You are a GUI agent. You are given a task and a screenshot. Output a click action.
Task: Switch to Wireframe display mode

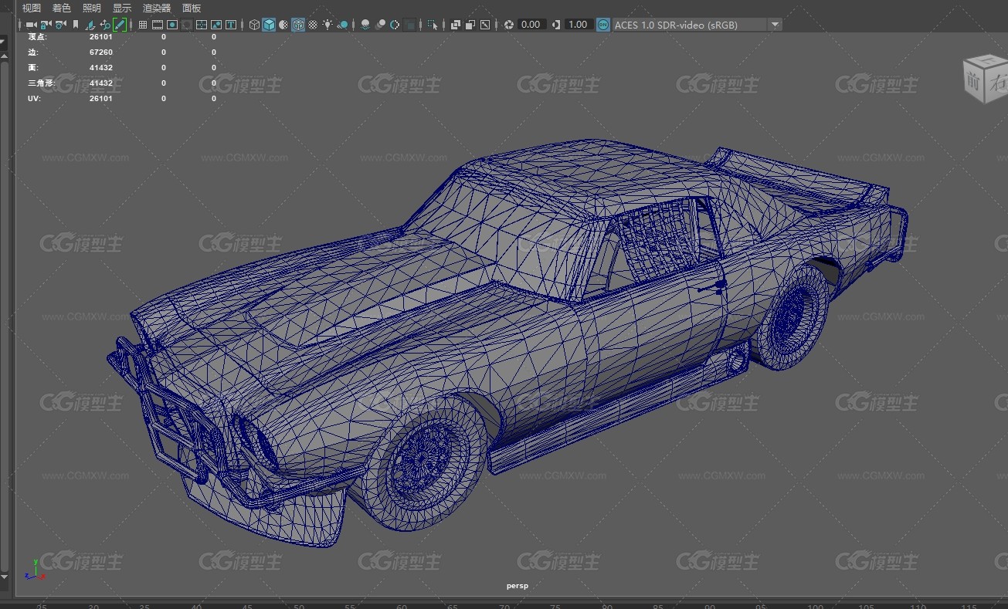254,25
